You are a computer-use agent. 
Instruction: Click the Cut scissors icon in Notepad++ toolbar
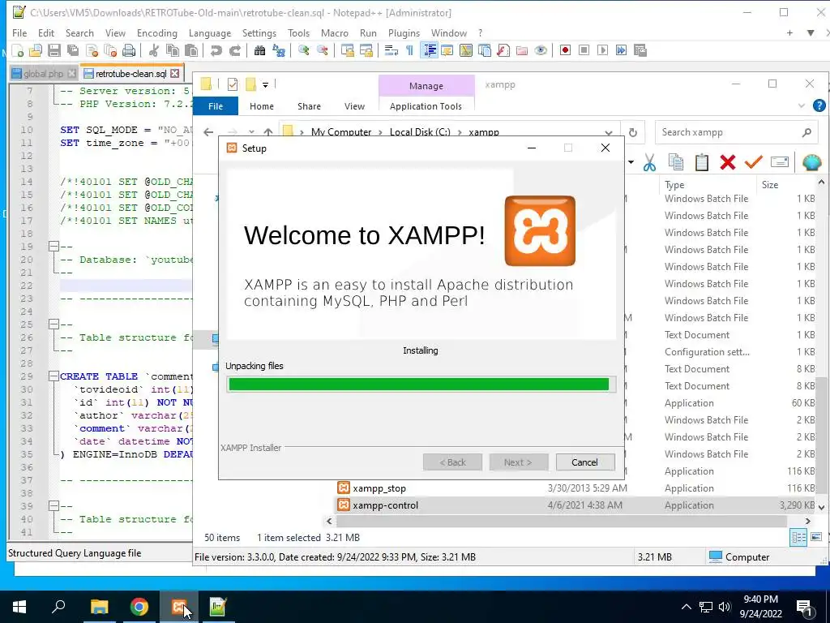point(154,50)
